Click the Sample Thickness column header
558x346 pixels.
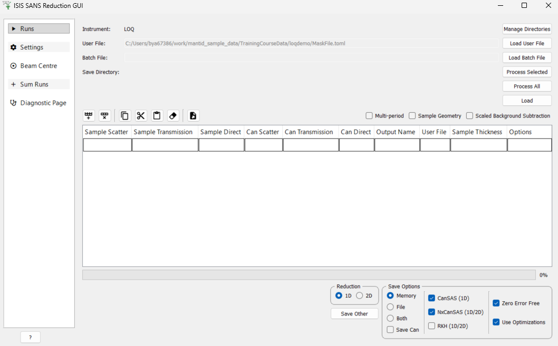pos(479,132)
